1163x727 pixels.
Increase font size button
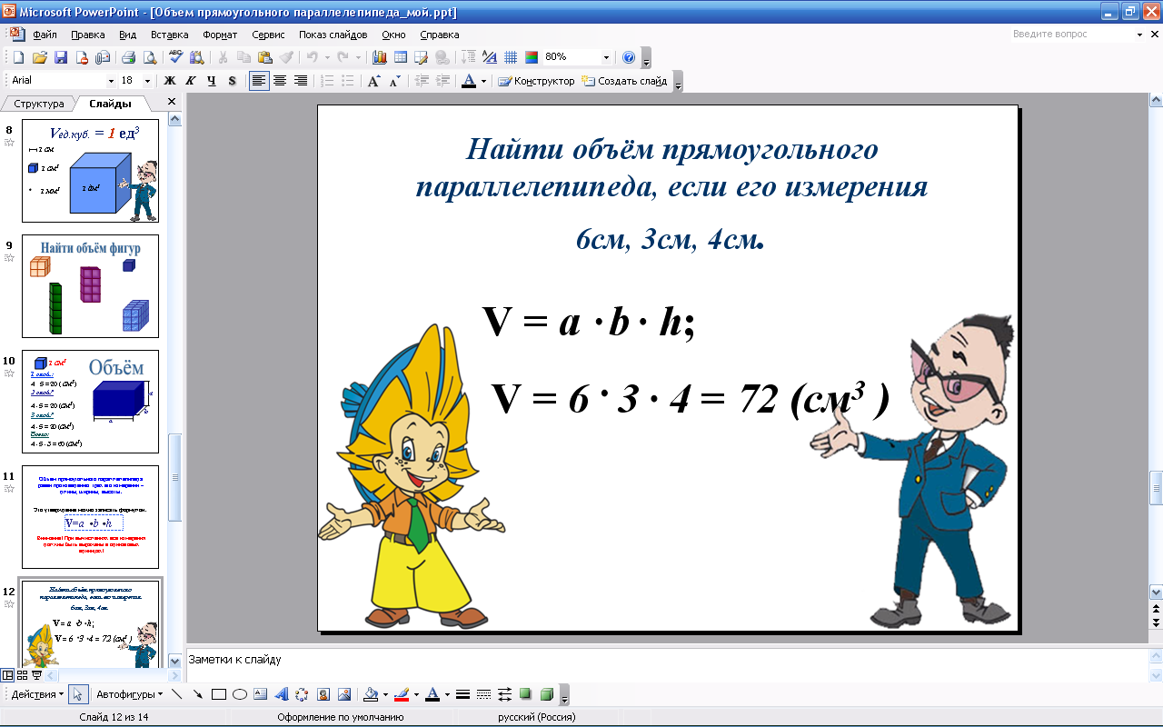click(x=373, y=81)
